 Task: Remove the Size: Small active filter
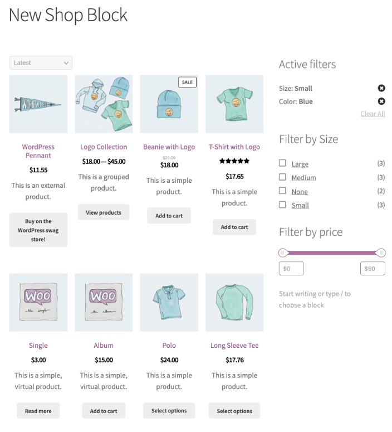[x=381, y=88]
